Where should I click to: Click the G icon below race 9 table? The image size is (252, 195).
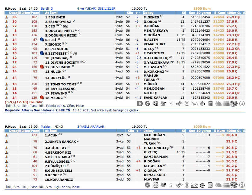pos(148,185)
